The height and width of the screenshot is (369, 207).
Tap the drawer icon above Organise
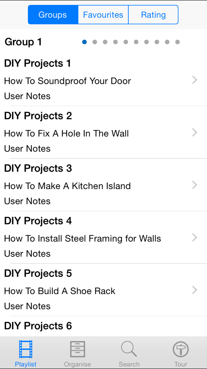pos(77,349)
